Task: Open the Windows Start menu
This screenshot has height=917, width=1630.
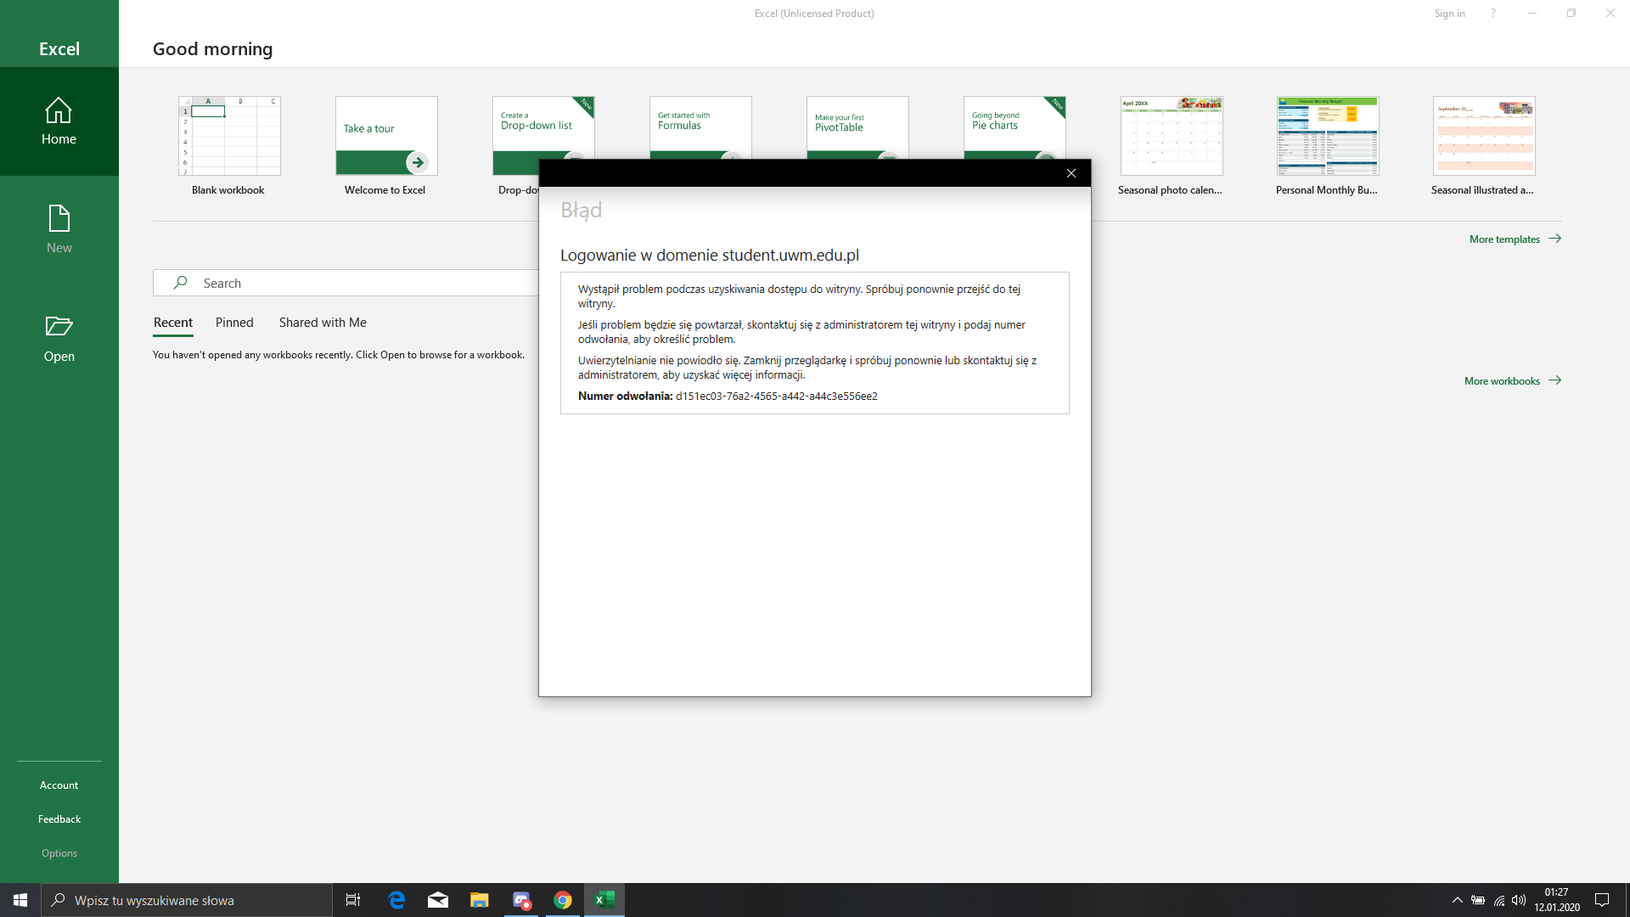Action: tap(20, 900)
